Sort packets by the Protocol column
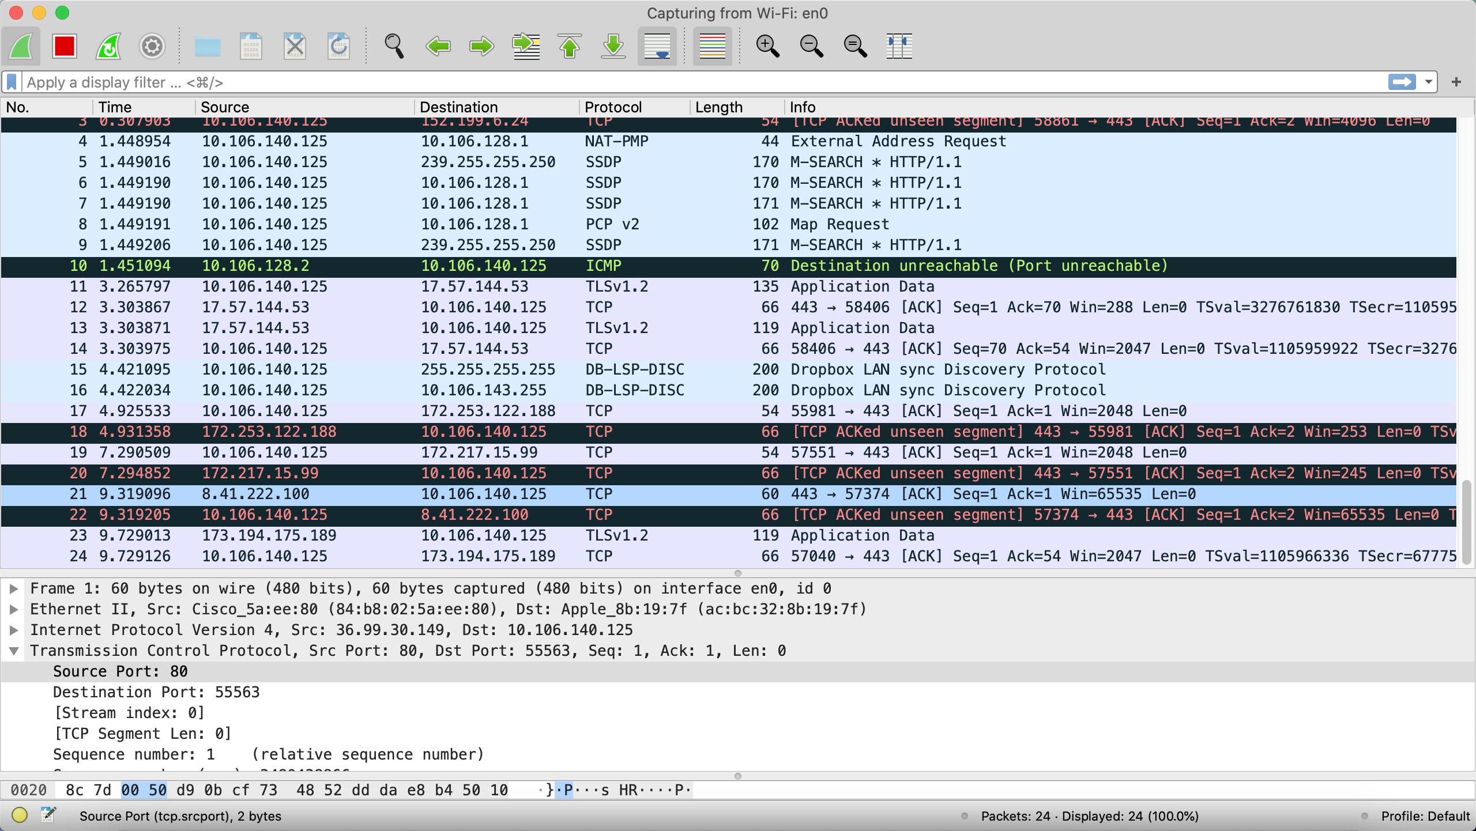The height and width of the screenshot is (831, 1476). 613,107
